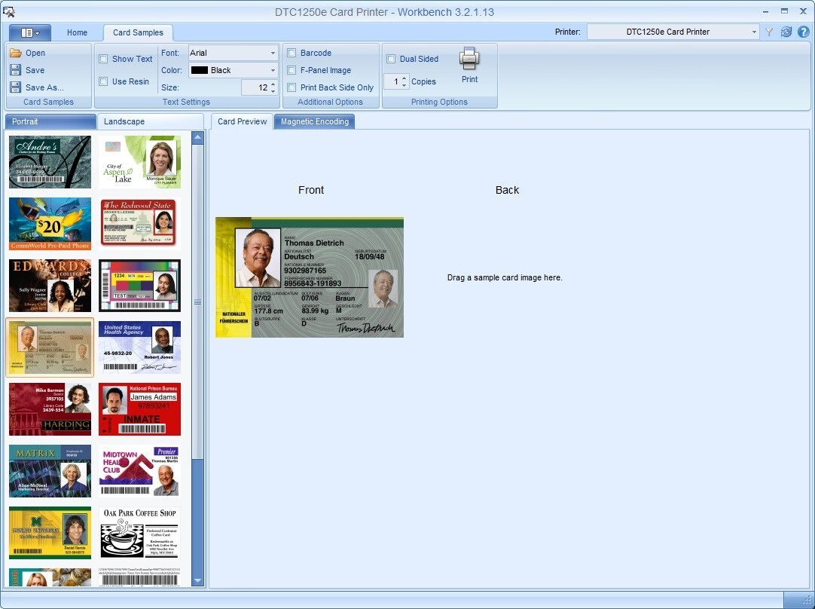
Task: Switch to the Home ribbon tab
Action: [77, 32]
